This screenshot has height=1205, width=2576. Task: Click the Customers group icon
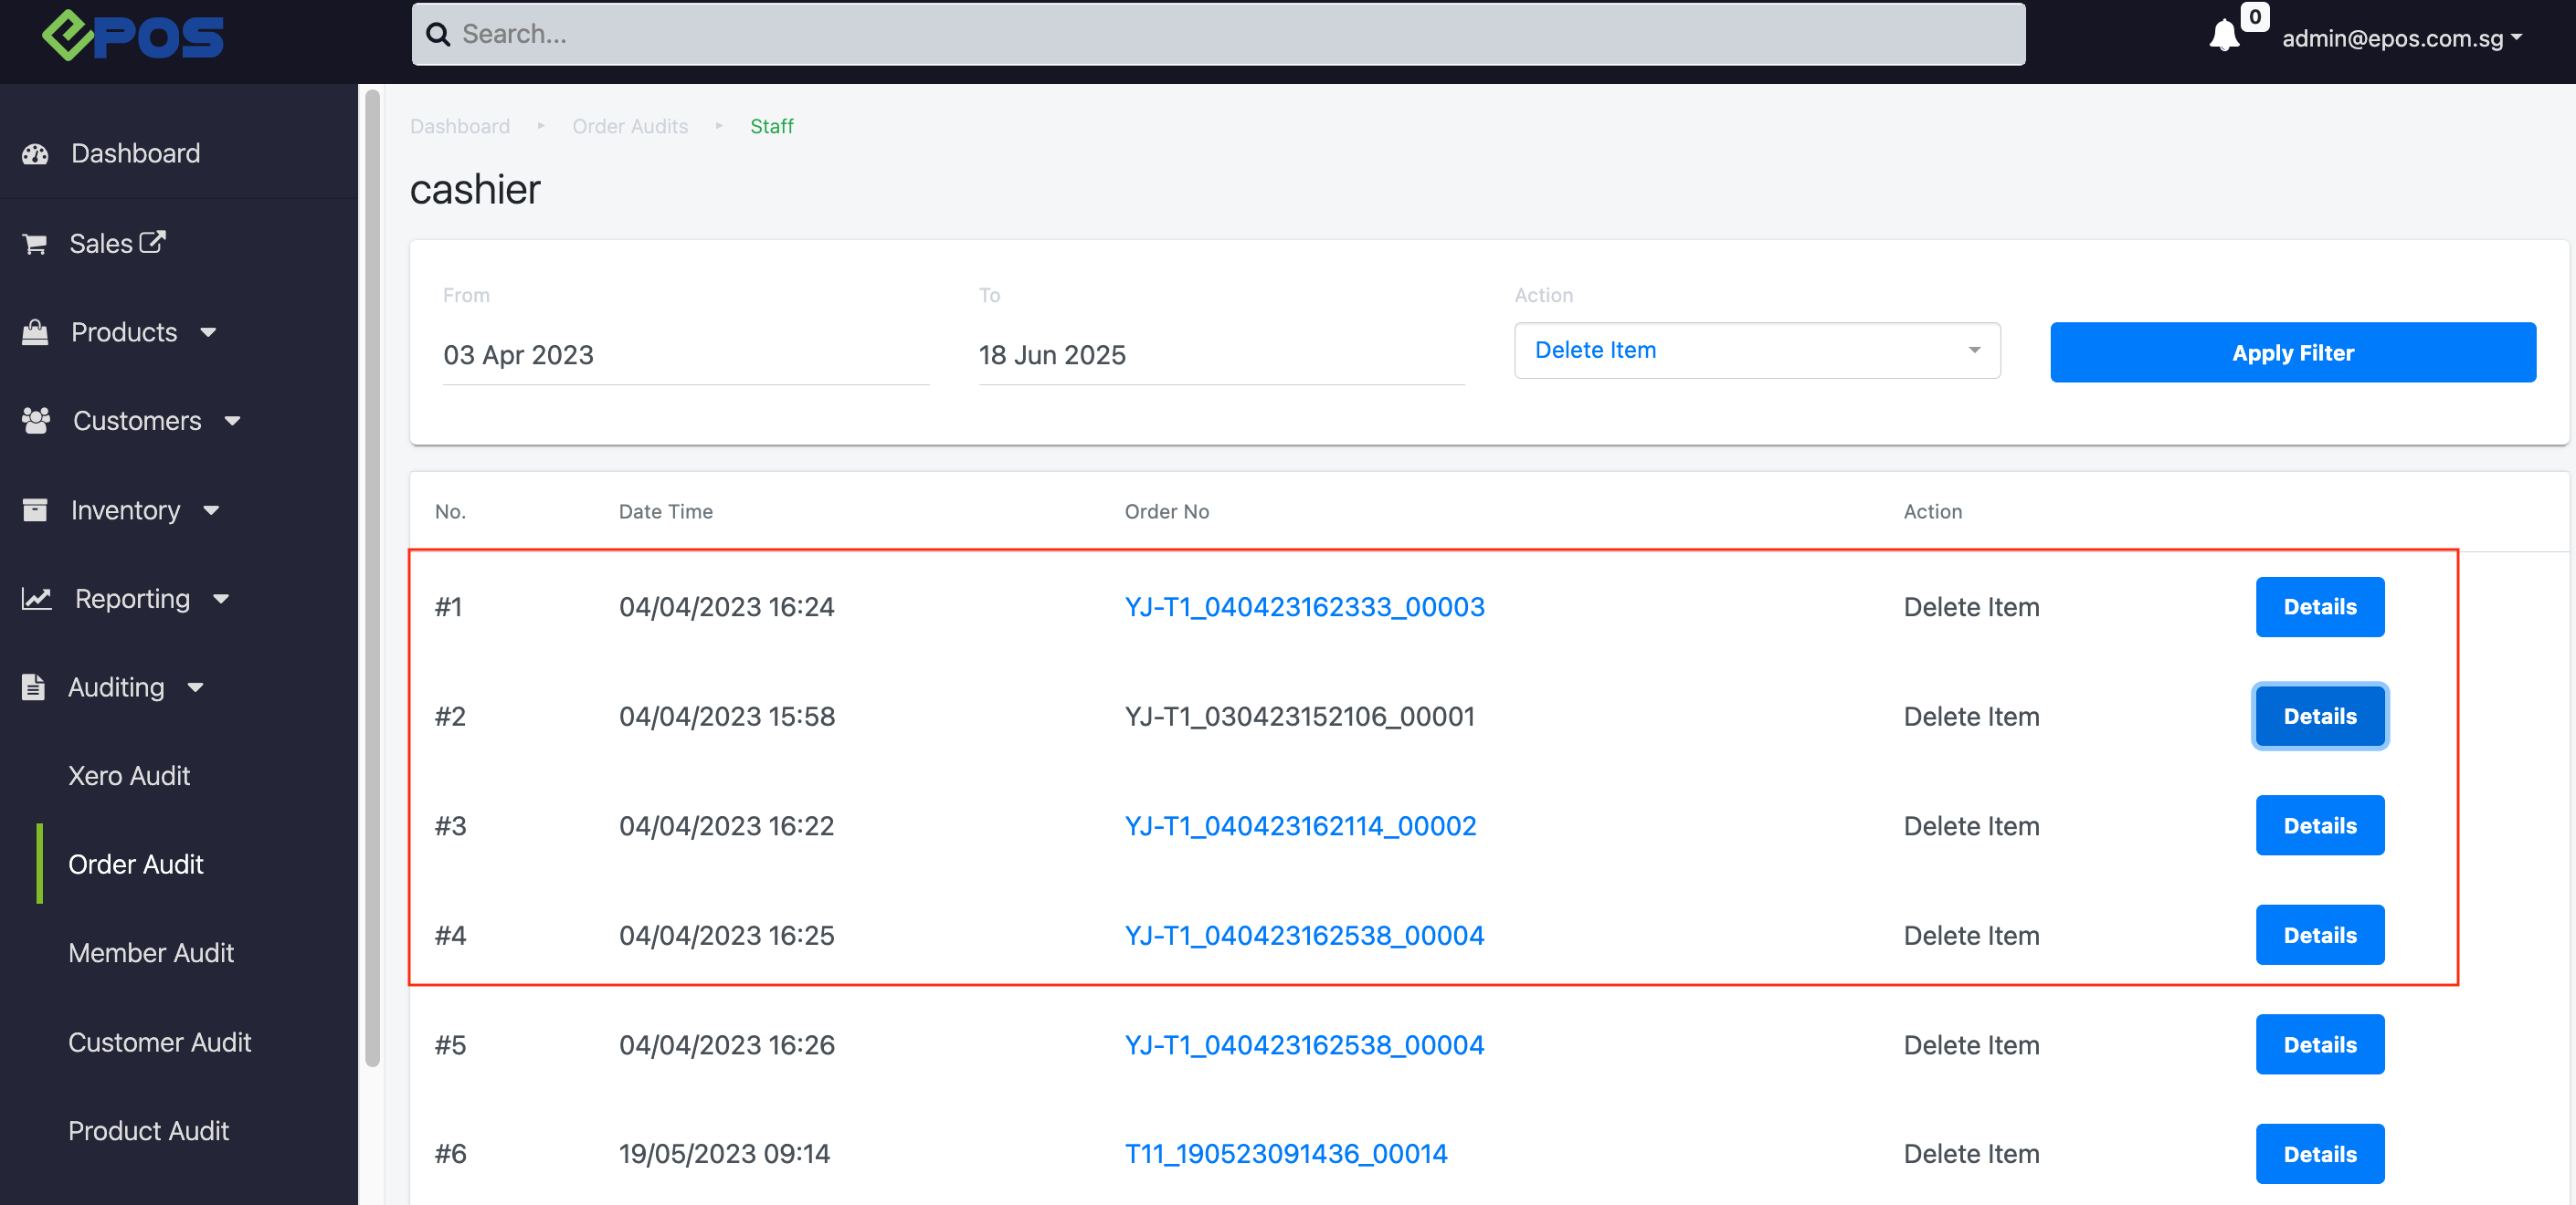(x=36, y=421)
